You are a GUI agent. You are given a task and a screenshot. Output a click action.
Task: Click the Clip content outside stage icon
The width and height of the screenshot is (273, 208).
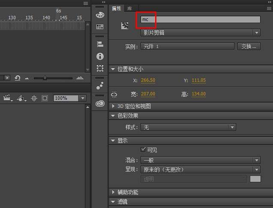pyautogui.click(x=45, y=98)
